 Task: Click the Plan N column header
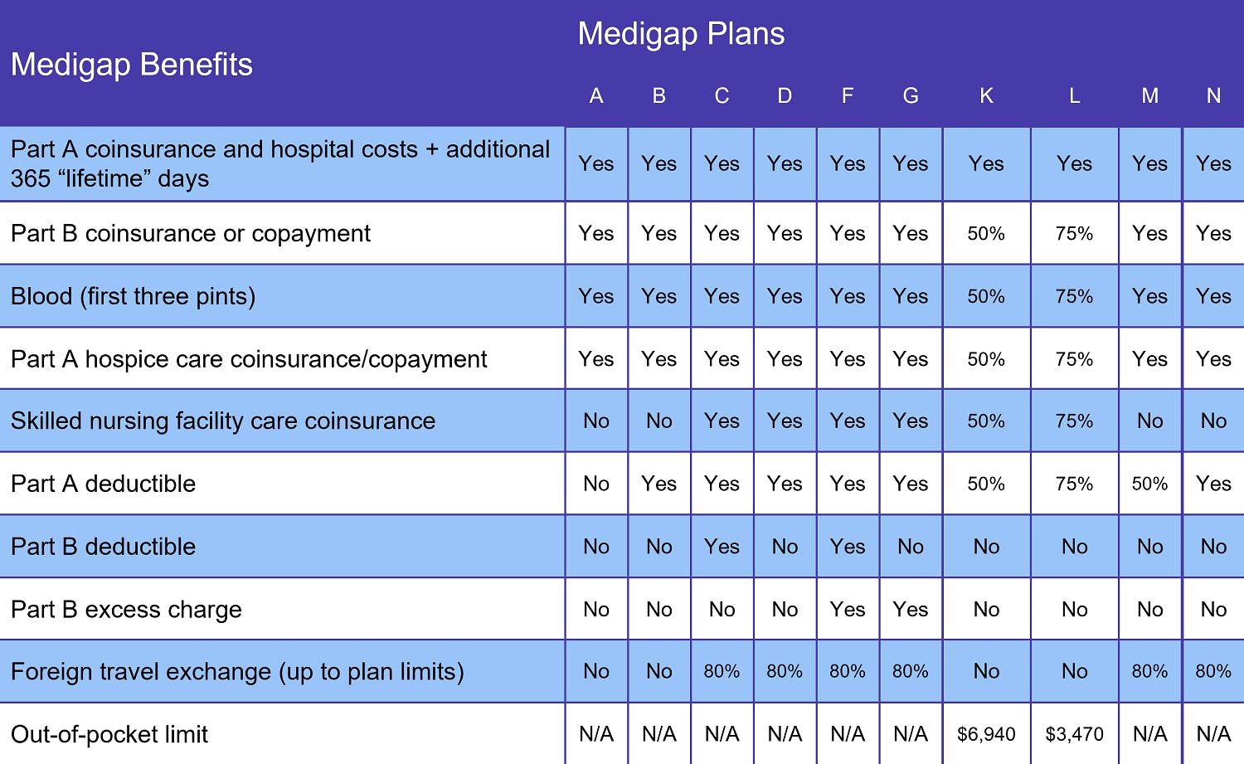[x=1213, y=96]
